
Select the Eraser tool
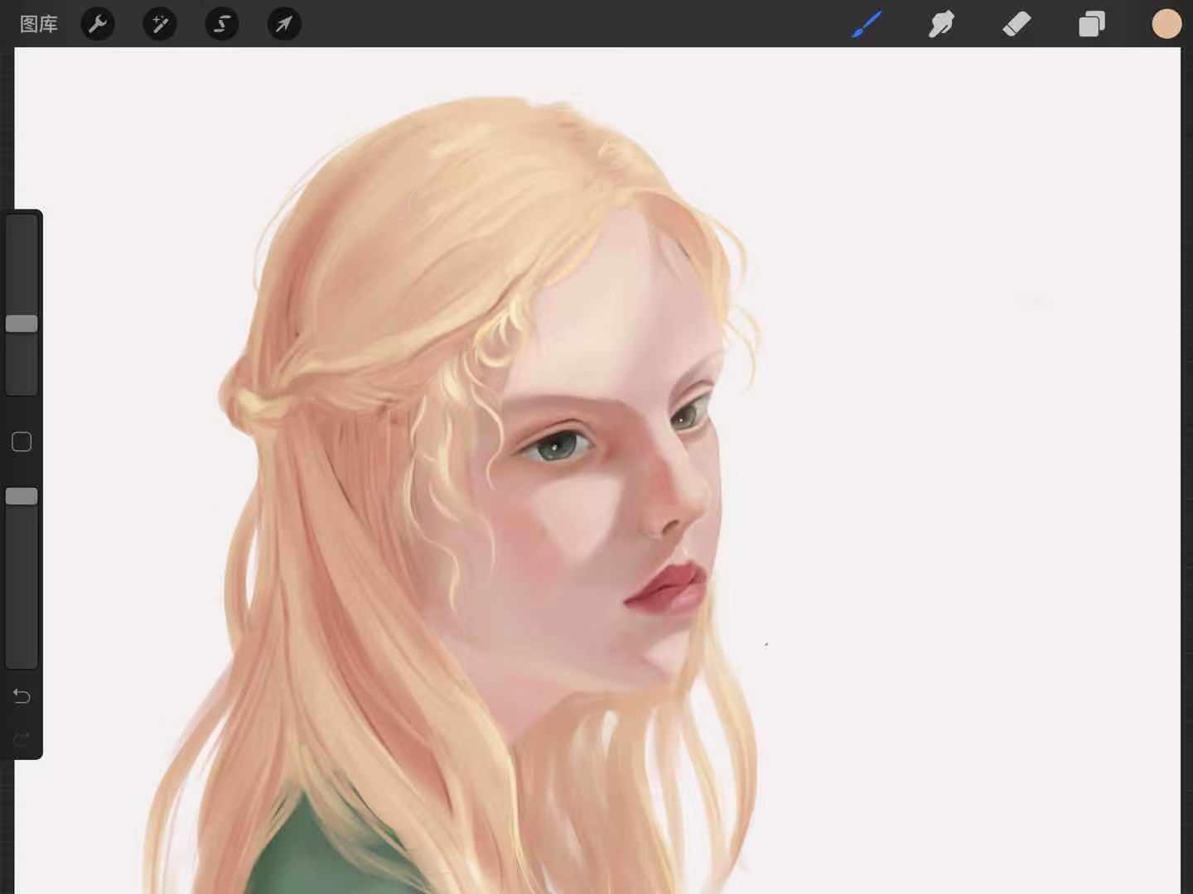(1017, 24)
